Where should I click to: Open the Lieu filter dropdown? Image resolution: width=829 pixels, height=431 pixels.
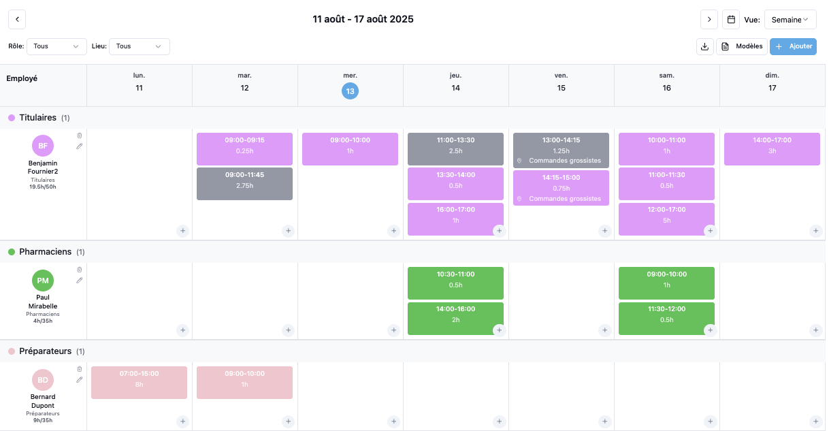coord(139,46)
